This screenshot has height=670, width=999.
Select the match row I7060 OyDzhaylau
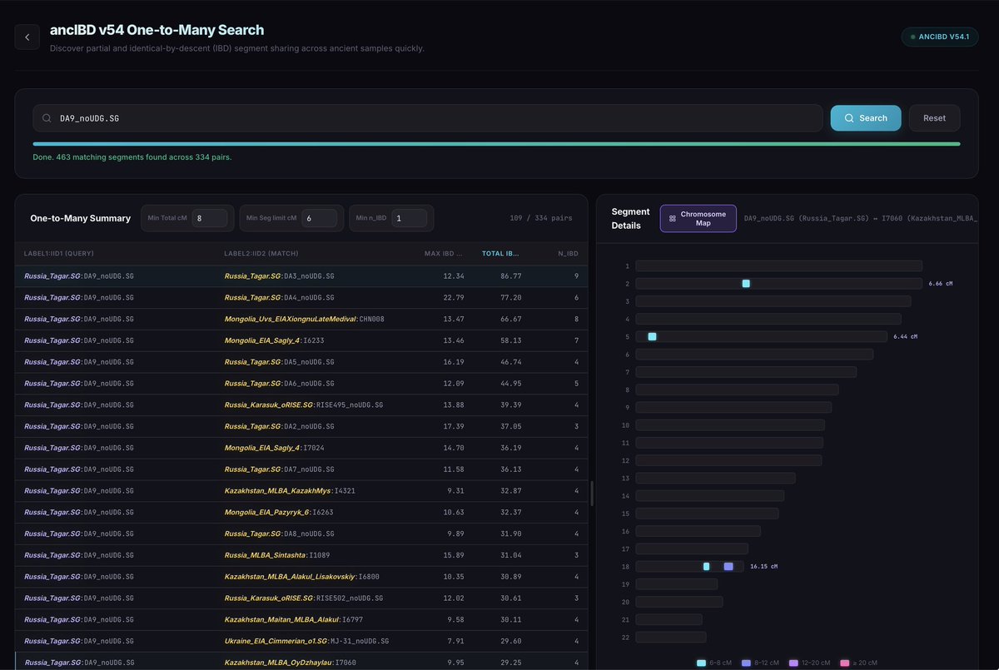pos(301,663)
